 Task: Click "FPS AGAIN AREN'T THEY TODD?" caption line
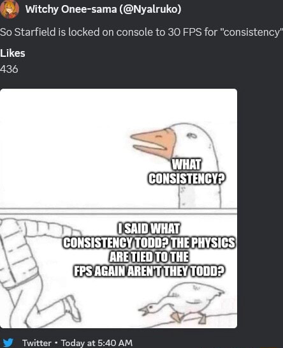click(x=149, y=271)
